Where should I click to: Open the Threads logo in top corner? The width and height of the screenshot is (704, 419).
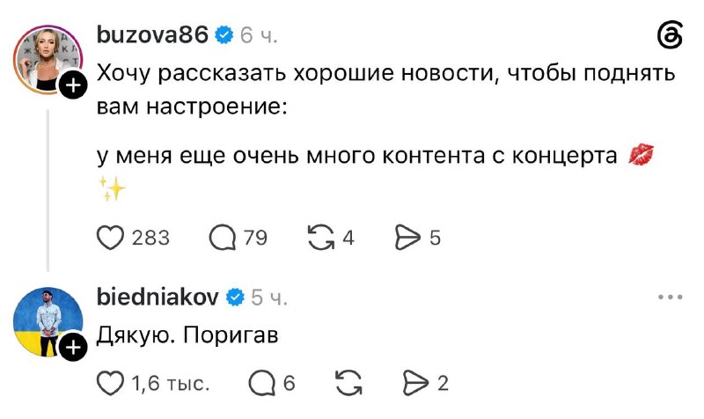click(x=671, y=35)
